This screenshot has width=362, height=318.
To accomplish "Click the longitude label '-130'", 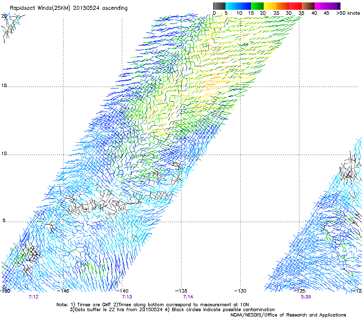I will click(x=240, y=291).
